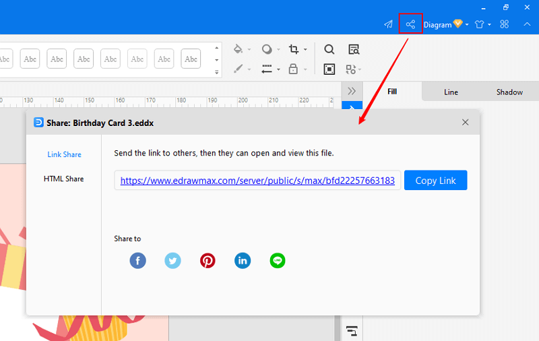The height and width of the screenshot is (341, 539).
Task: Share to LinkedIn
Action: coord(243,261)
